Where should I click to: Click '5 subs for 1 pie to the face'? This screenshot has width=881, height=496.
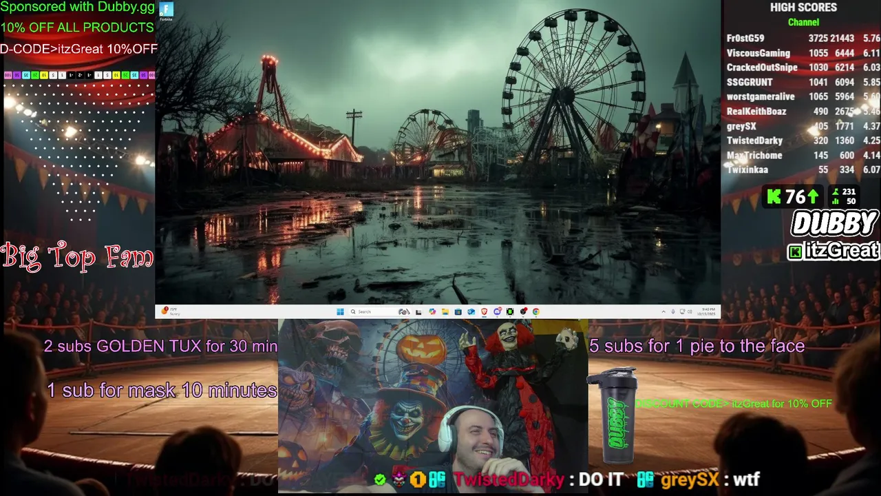(697, 346)
